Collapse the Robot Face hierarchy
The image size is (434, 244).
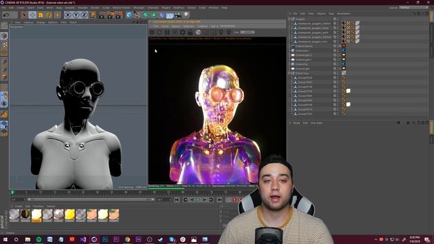pos(290,73)
